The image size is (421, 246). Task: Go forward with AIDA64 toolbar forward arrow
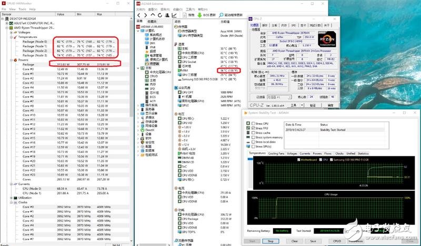point(145,15)
